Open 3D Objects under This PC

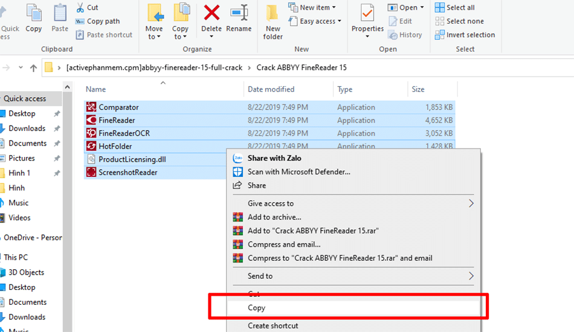tap(26, 272)
